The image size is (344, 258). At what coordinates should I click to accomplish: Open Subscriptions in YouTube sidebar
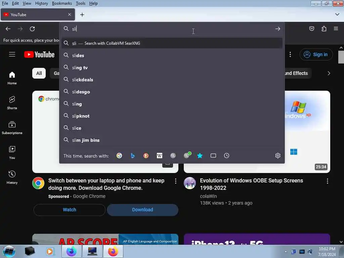pyautogui.click(x=12, y=127)
